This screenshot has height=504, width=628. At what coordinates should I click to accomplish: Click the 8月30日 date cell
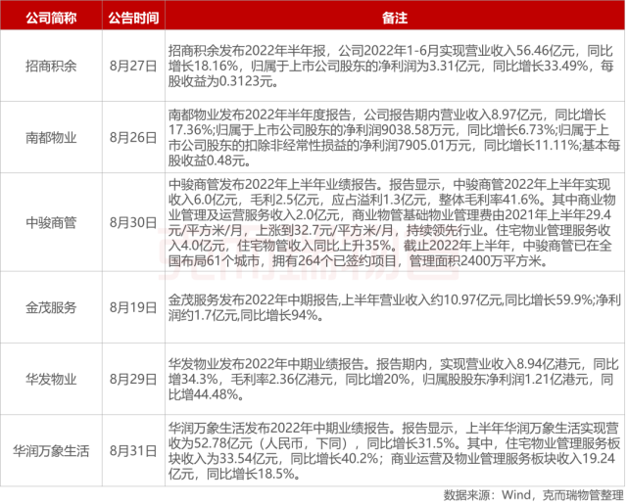(133, 222)
